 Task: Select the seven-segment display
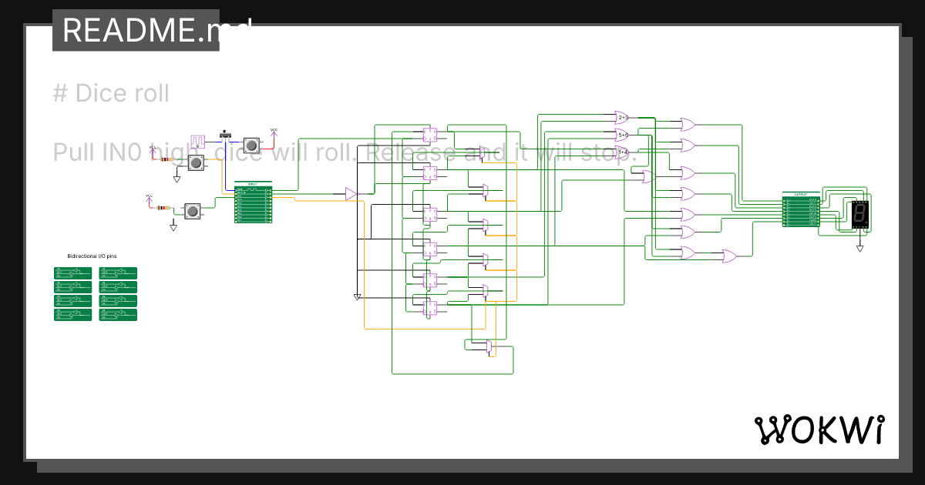click(x=860, y=216)
